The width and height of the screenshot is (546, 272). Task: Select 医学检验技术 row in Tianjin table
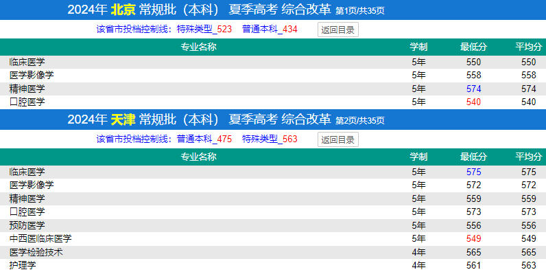click(x=273, y=253)
